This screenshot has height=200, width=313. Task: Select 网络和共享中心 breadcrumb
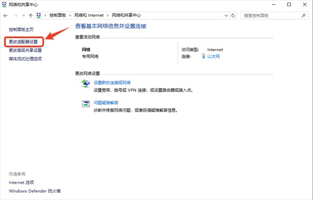[126, 15]
